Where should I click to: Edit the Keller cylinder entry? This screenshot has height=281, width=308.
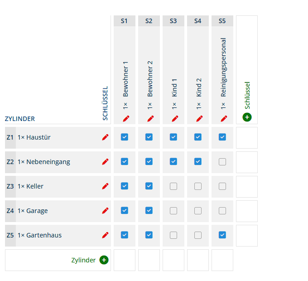click(105, 186)
